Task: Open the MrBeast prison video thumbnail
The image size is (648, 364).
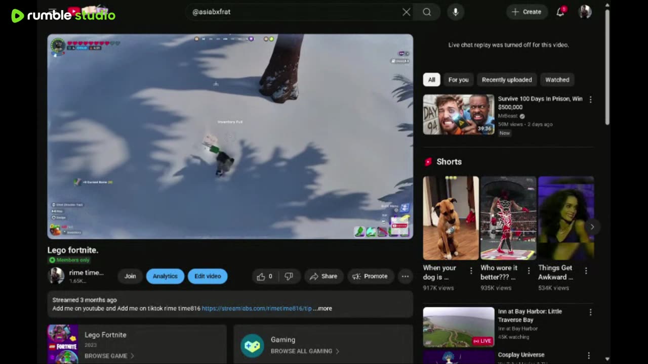Action: click(x=459, y=115)
